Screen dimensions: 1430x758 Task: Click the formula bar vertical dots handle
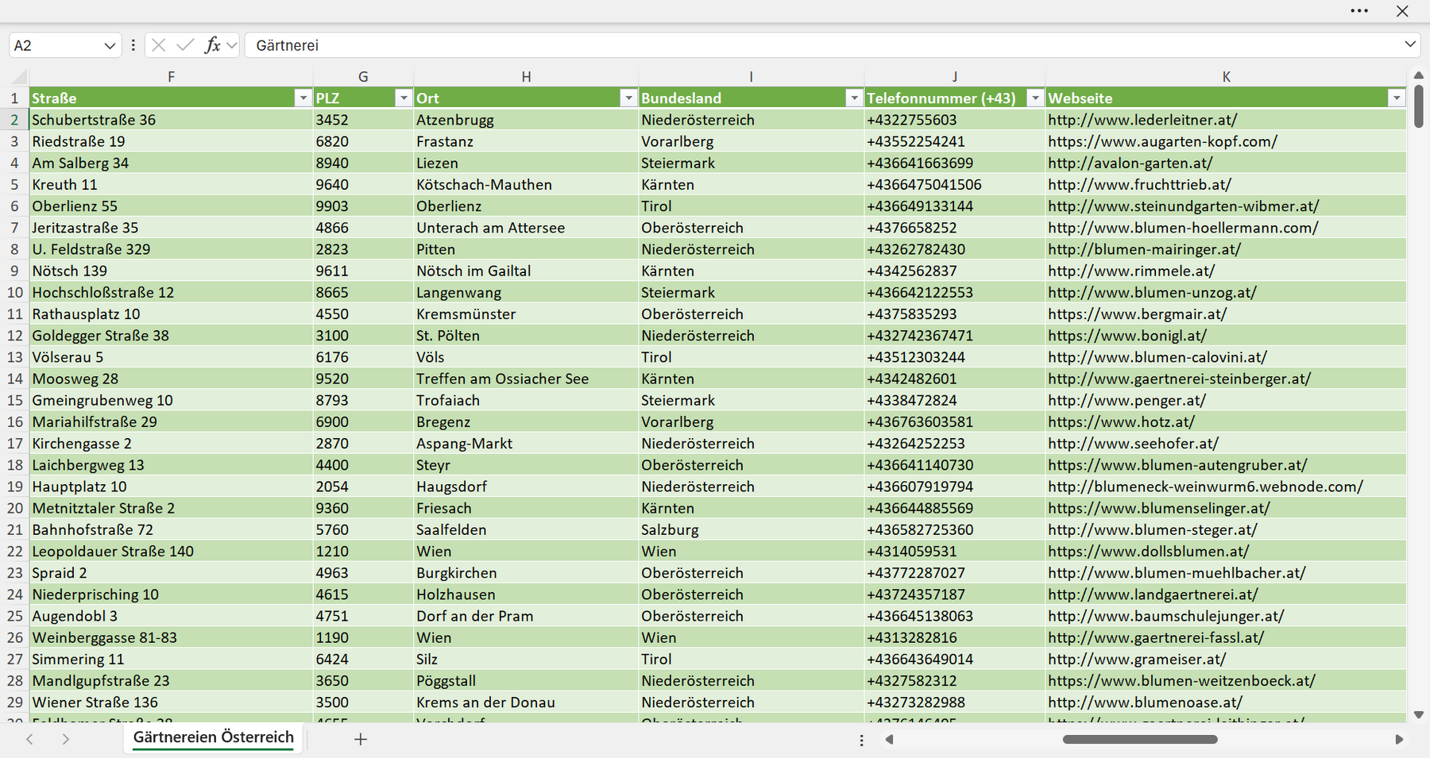point(133,45)
